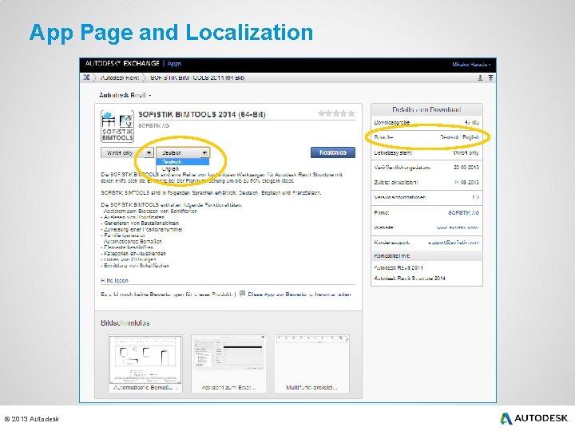Click the Downloadgröße row
This screenshot has height=431, width=575.
point(426,123)
